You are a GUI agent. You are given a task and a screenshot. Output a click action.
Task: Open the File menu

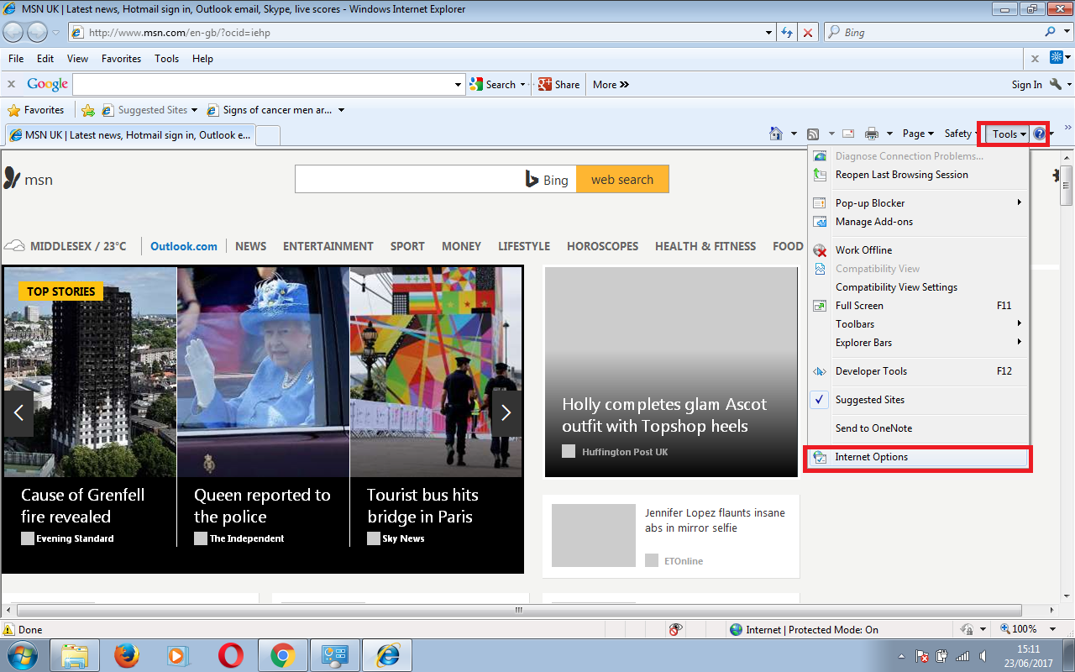coord(16,59)
